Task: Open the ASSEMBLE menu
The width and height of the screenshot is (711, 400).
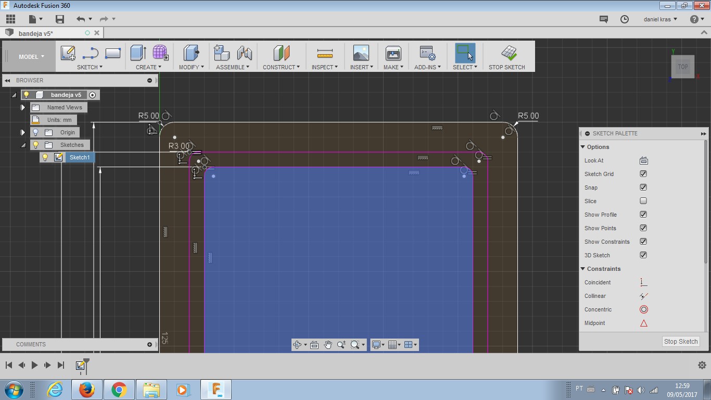Action: 233,67
